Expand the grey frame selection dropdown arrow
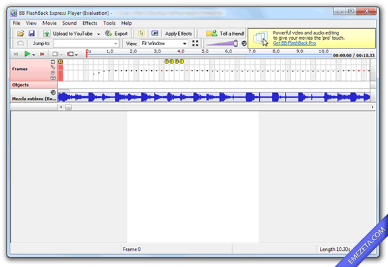The image size is (388, 267). coord(61,55)
